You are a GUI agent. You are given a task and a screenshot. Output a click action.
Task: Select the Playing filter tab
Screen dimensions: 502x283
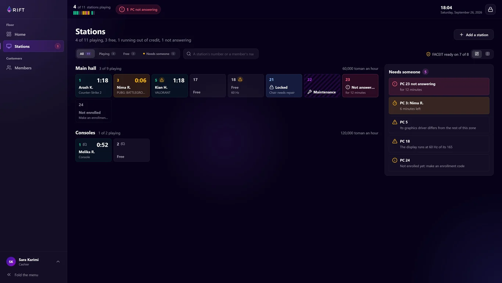(107, 54)
